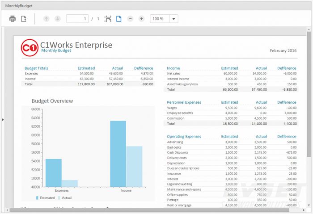Click 'Rent or mortgage' row label
This screenshot has height=214, width=313.
[x=179, y=205]
